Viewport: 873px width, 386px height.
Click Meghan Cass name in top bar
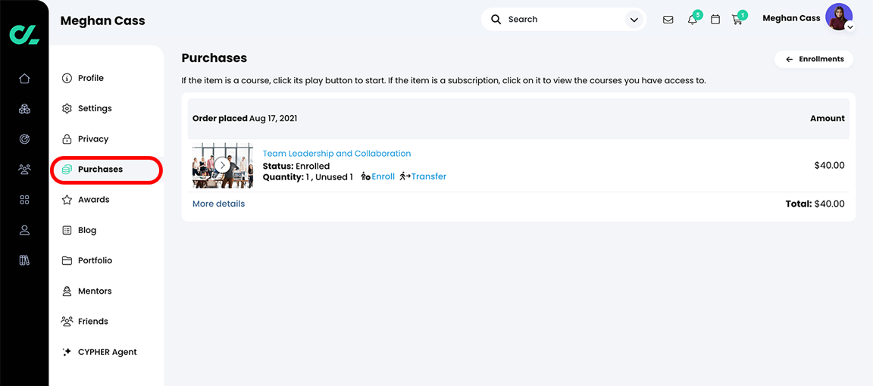point(791,18)
